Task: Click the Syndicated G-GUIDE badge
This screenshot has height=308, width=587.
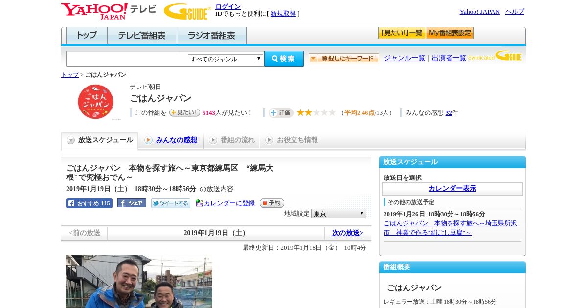Action: (495, 56)
